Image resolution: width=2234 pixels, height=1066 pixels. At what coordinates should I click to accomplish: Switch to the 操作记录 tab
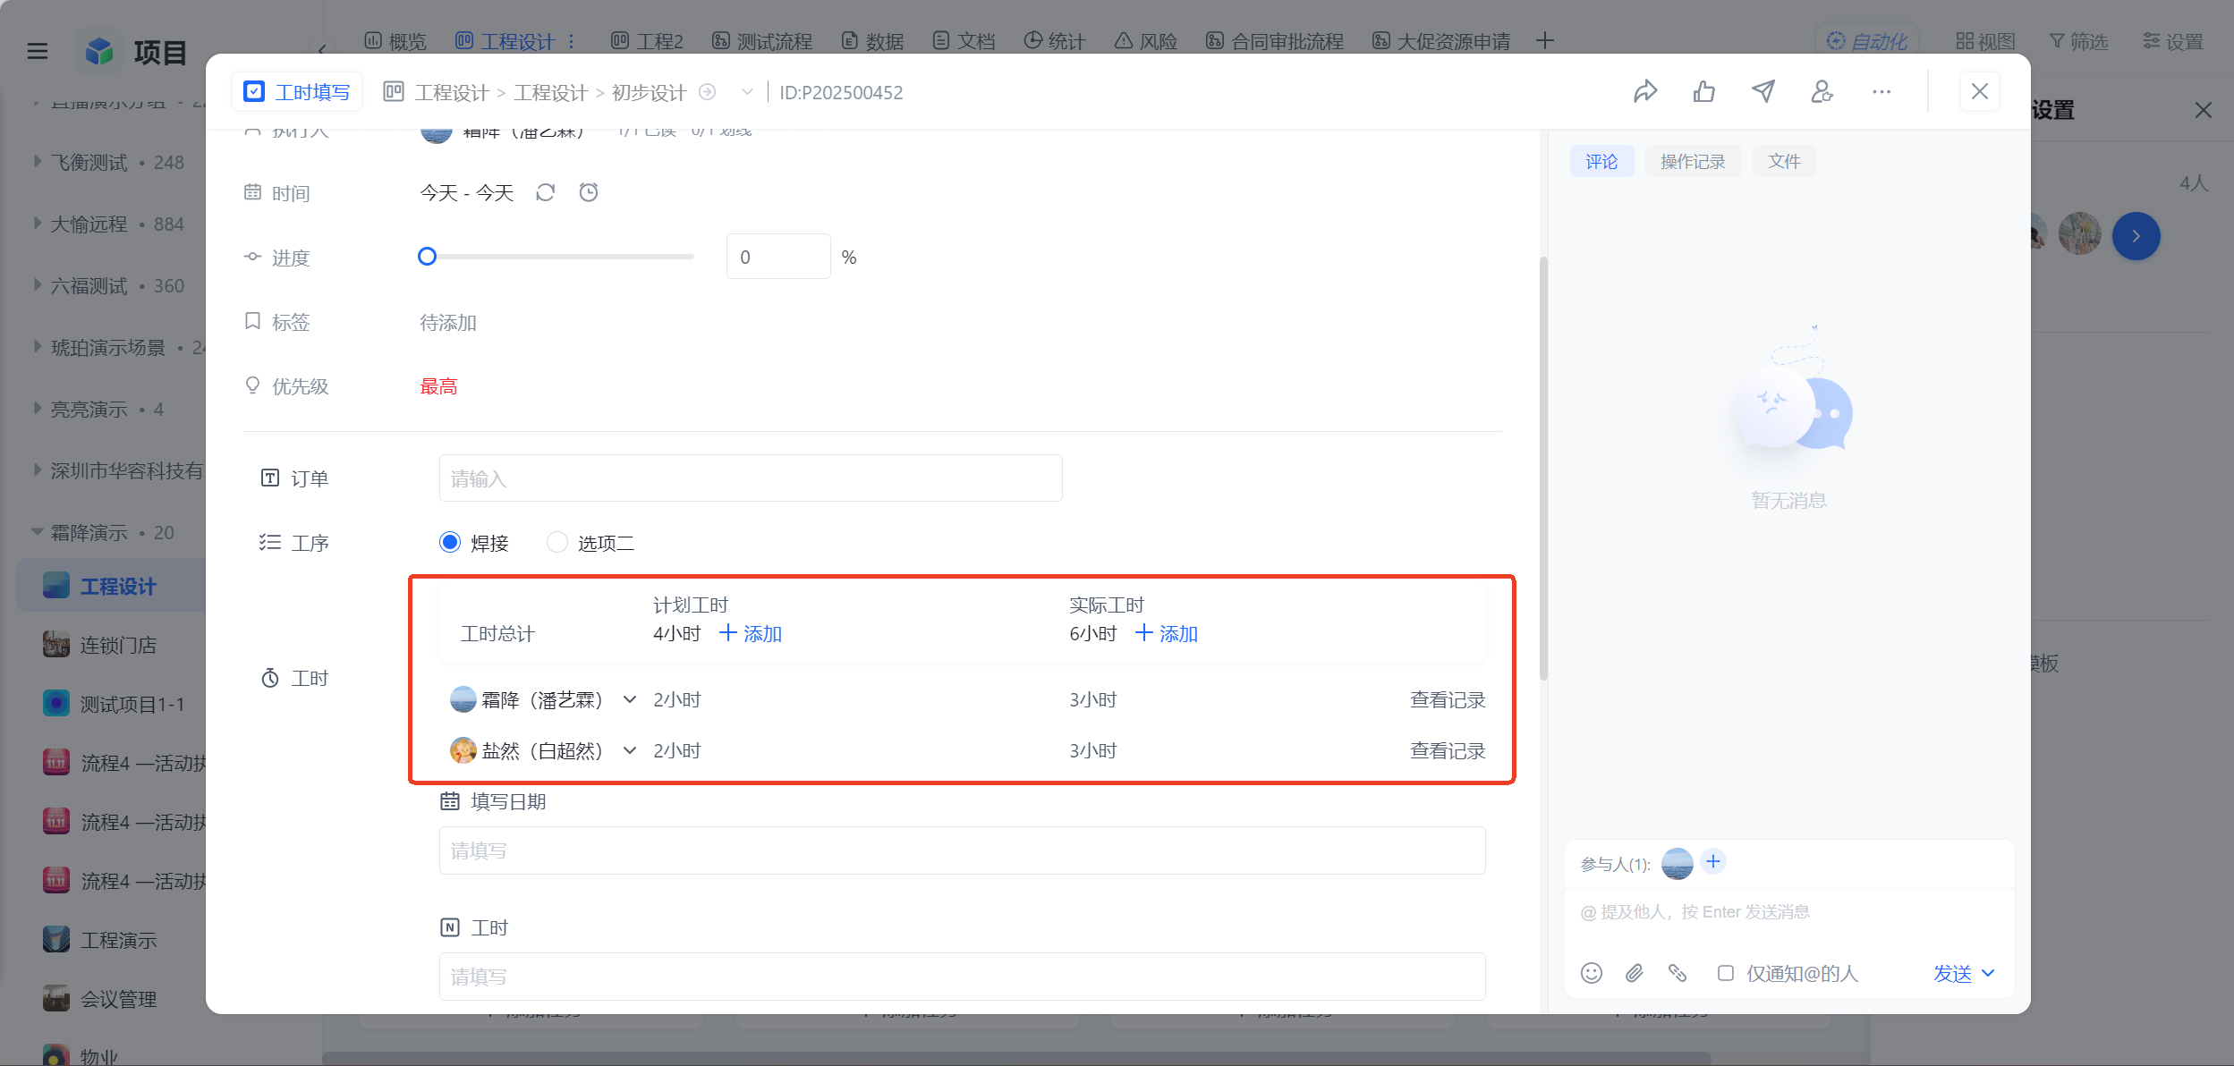coord(1693,161)
